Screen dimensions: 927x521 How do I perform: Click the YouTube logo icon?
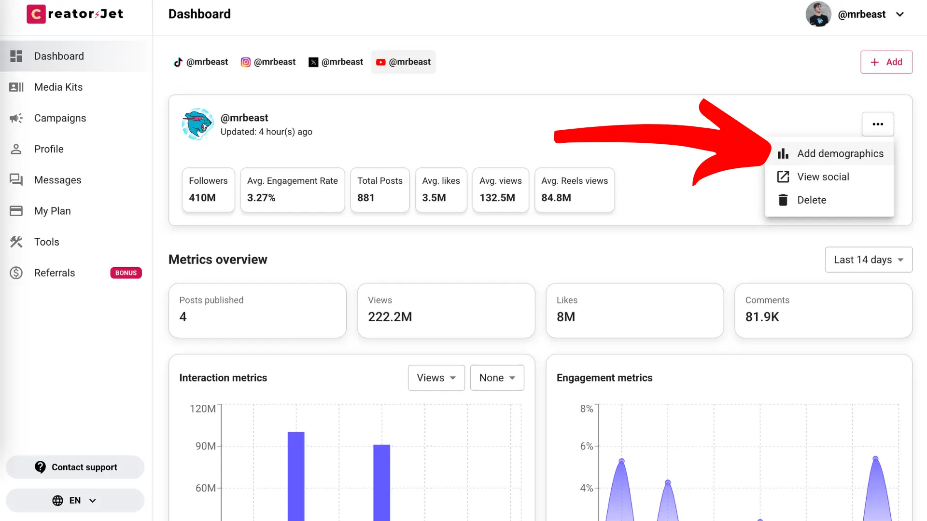tap(381, 62)
